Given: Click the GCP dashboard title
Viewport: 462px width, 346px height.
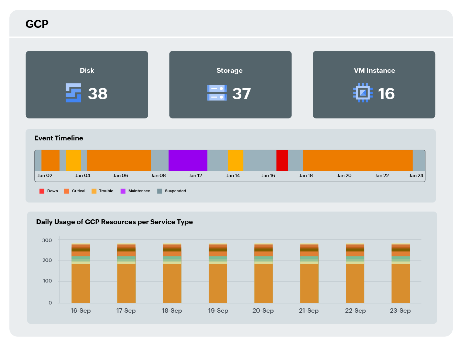Looking at the screenshot, I should click(x=37, y=24).
